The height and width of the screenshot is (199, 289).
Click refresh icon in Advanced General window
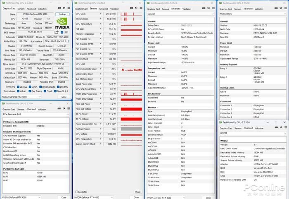(x=208, y=8)
